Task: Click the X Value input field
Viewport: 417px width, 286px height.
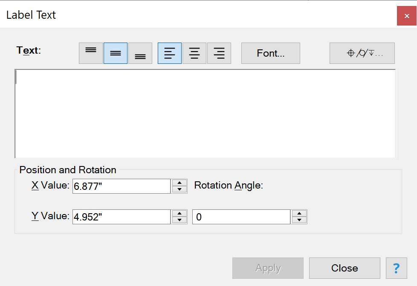Action: [122, 186]
